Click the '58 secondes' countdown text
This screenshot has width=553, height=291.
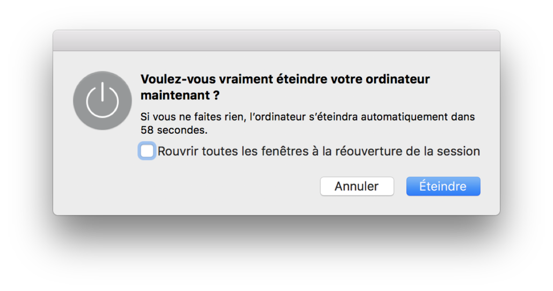click(172, 129)
